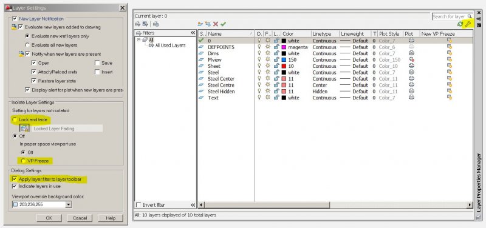This screenshot has height=228, width=486.
Task: Click blue 150 color swatch of Mview
Action: [x=284, y=59]
